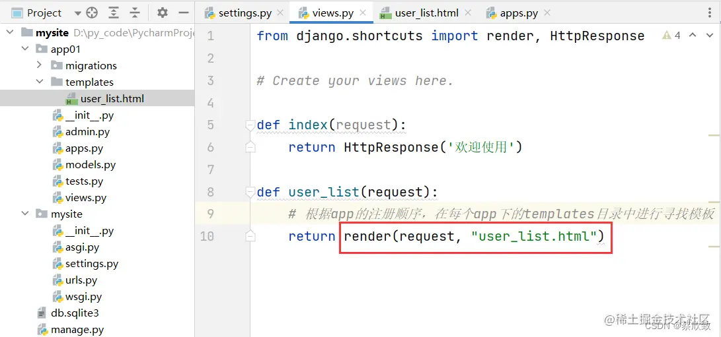Open the Project view dropdown arrow
This screenshot has width=721, height=337.
pyautogui.click(x=78, y=13)
